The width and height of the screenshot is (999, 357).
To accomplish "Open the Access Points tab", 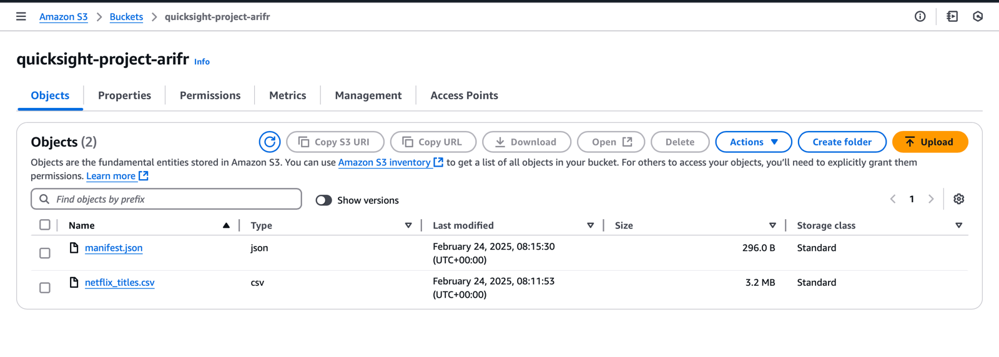I will click(x=464, y=95).
